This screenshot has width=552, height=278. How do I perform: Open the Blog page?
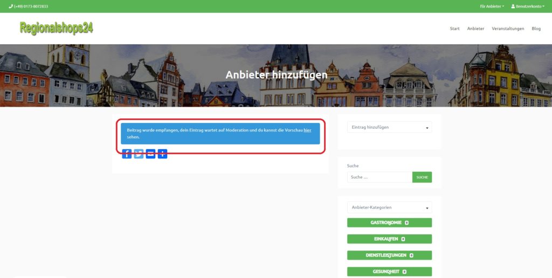(536, 29)
